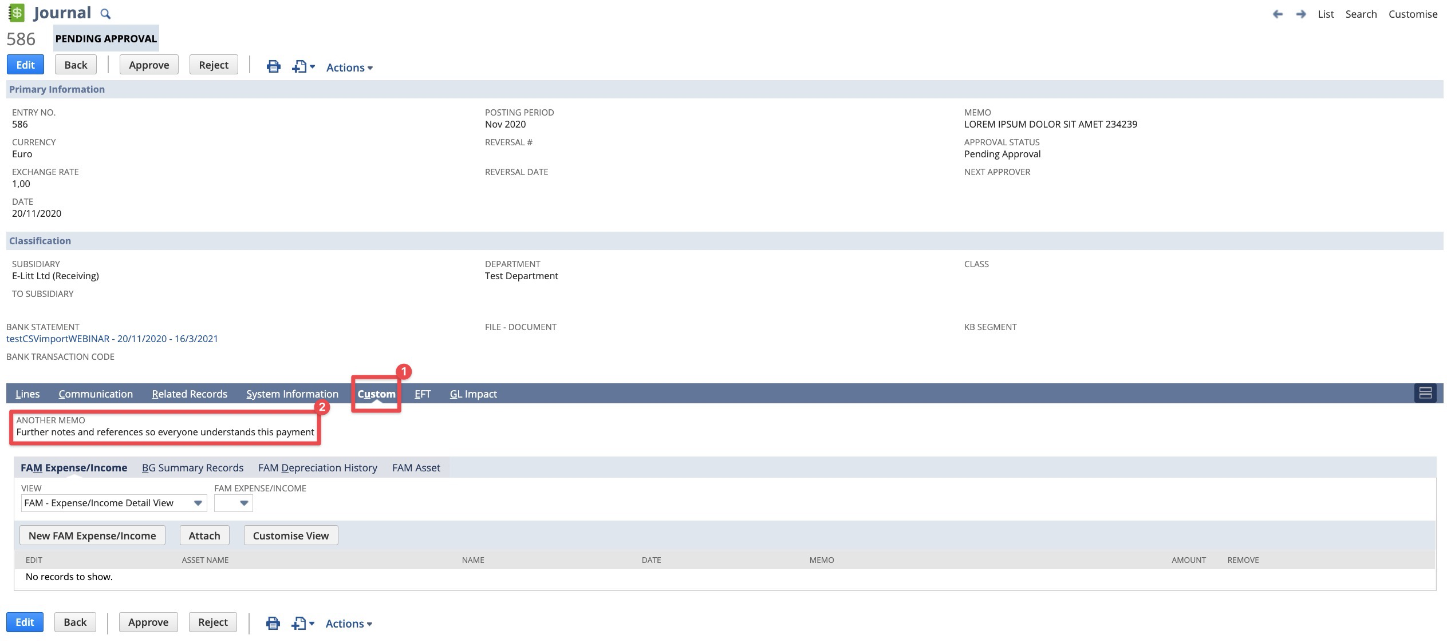Click the MEMO column header in sublist
1447x643 pixels.
pos(822,560)
